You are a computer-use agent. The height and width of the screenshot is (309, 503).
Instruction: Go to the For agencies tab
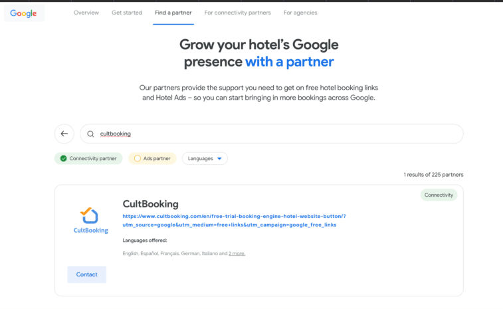(x=300, y=13)
